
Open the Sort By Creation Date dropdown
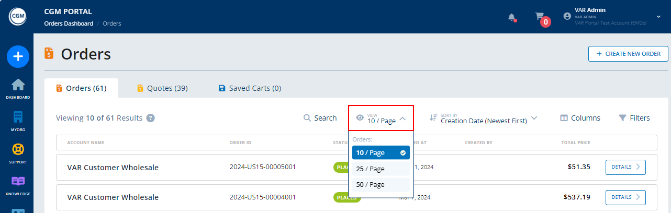(483, 119)
